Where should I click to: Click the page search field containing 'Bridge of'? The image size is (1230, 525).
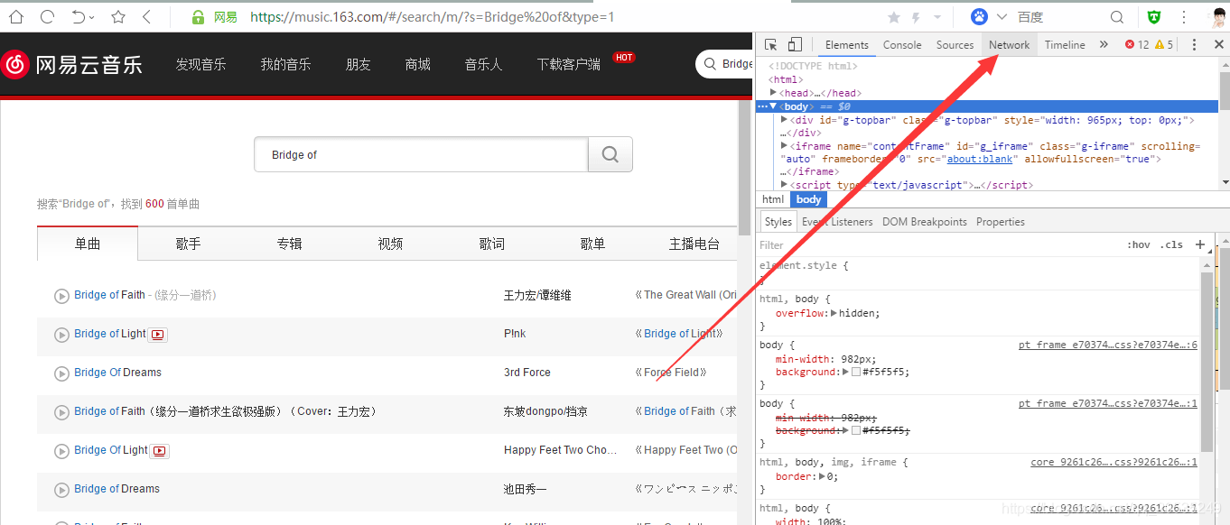pyautogui.click(x=421, y=154)
